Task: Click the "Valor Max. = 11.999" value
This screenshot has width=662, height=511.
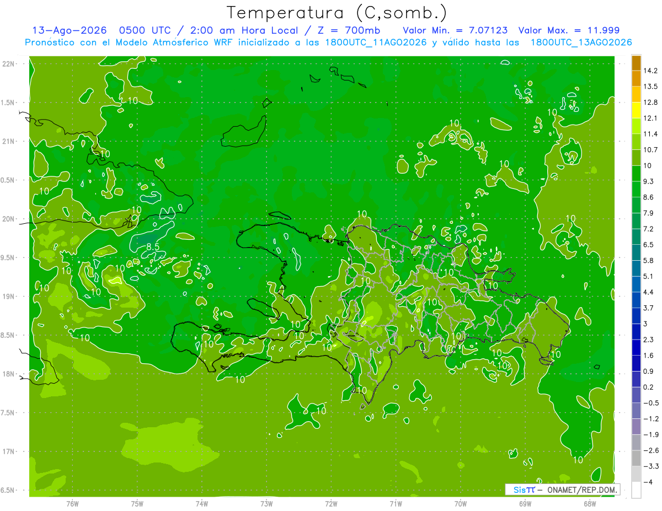Action: pos(568,30)
